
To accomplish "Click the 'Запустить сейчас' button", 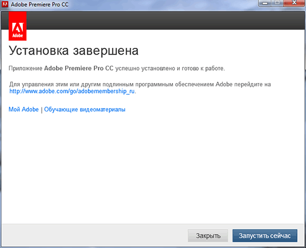I will click(265, 236).
